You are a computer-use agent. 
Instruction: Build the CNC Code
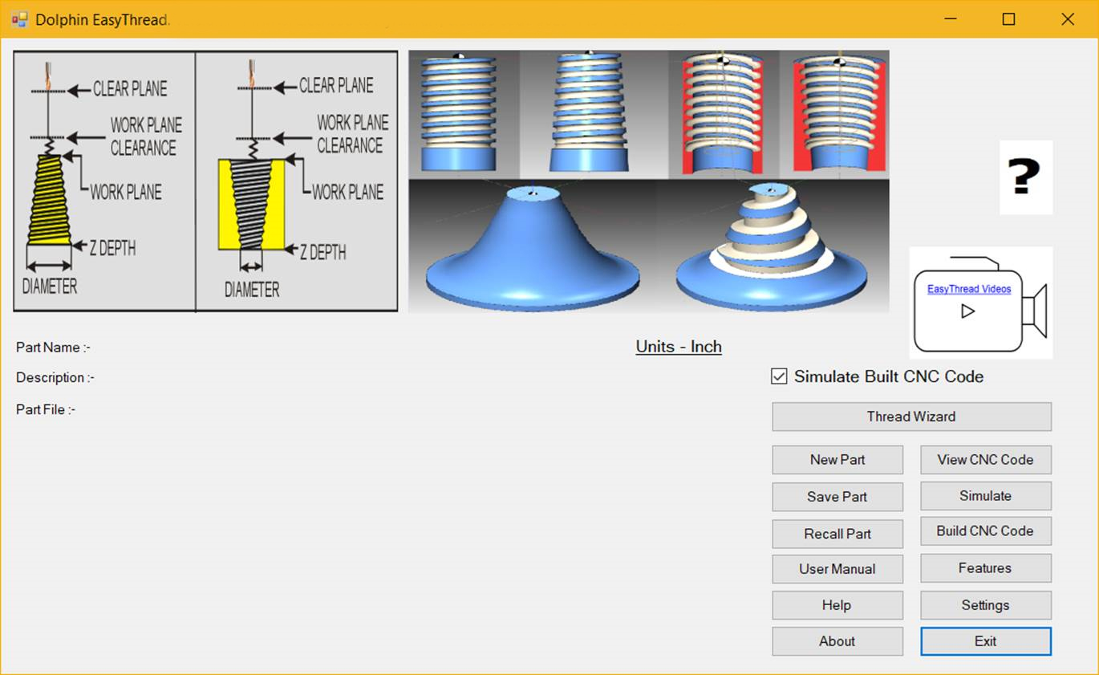pos(985,531)
